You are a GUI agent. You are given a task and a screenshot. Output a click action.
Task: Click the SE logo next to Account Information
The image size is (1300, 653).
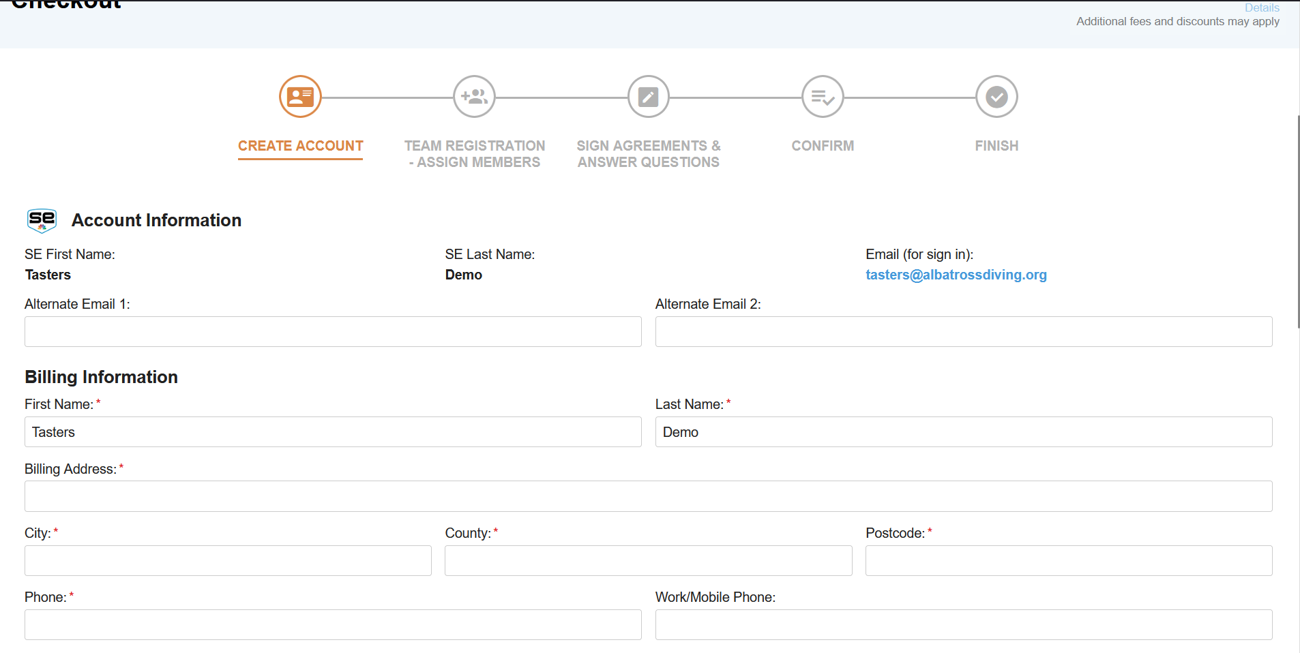pos(41,219)
